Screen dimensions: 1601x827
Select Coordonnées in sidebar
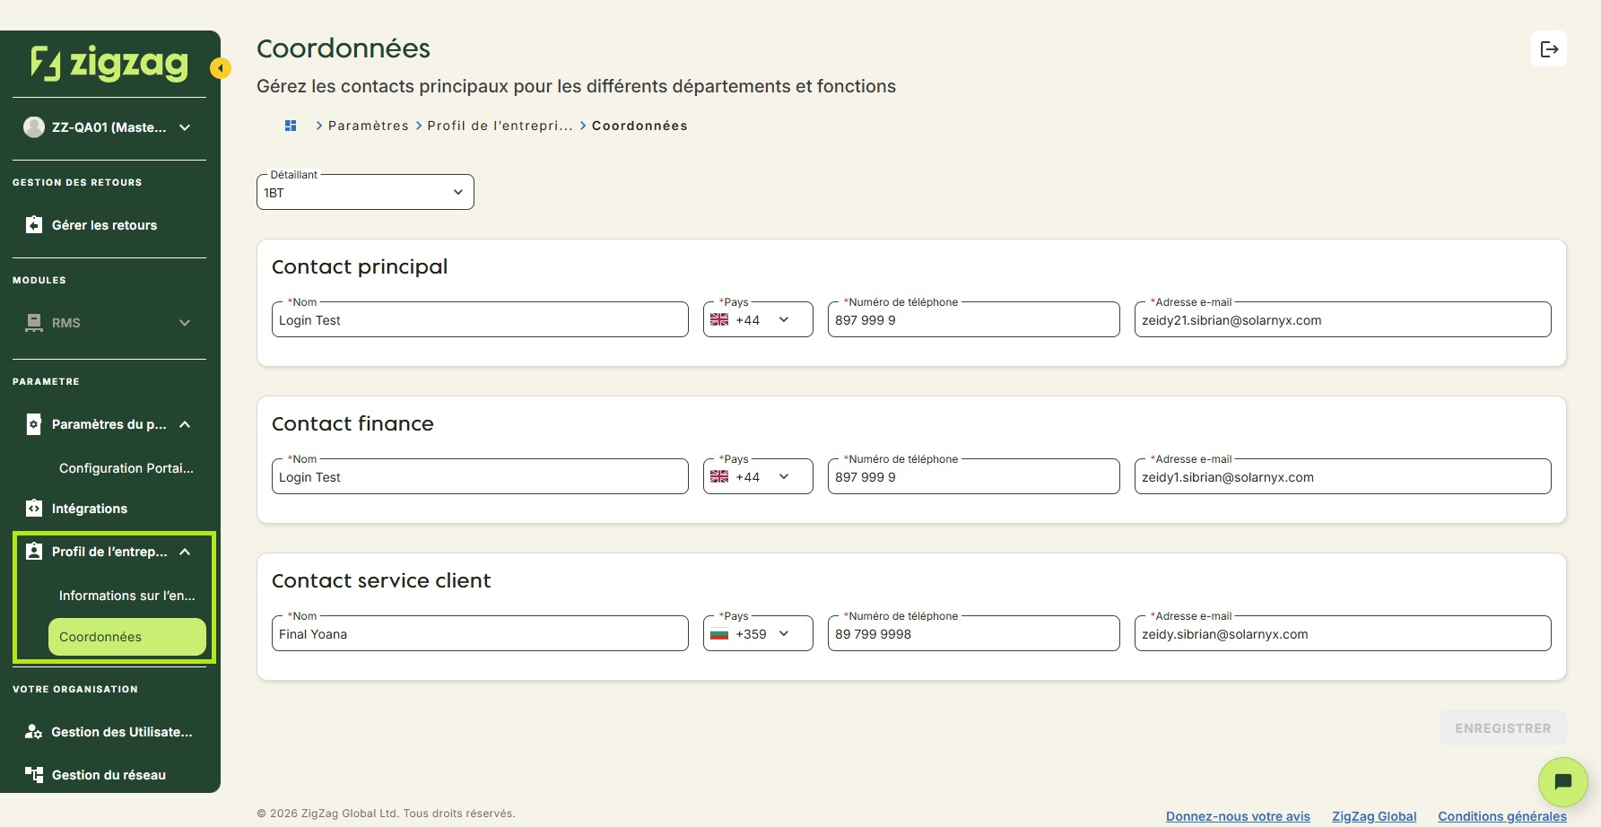coord(126,637)
